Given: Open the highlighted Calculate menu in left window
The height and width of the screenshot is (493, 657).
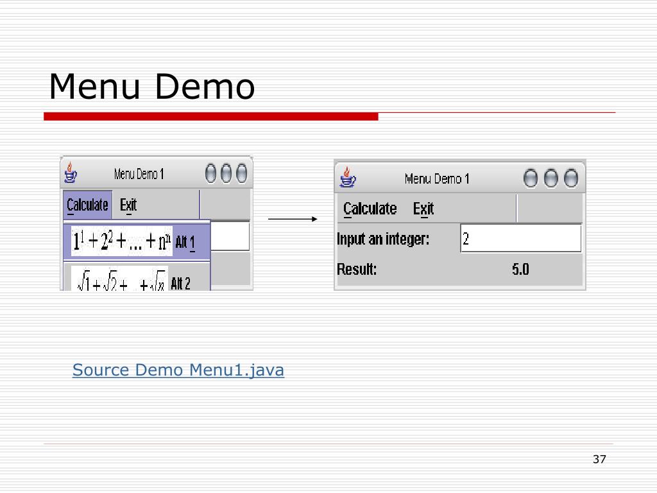Looking at the screenshot, I should click(87, 205).
